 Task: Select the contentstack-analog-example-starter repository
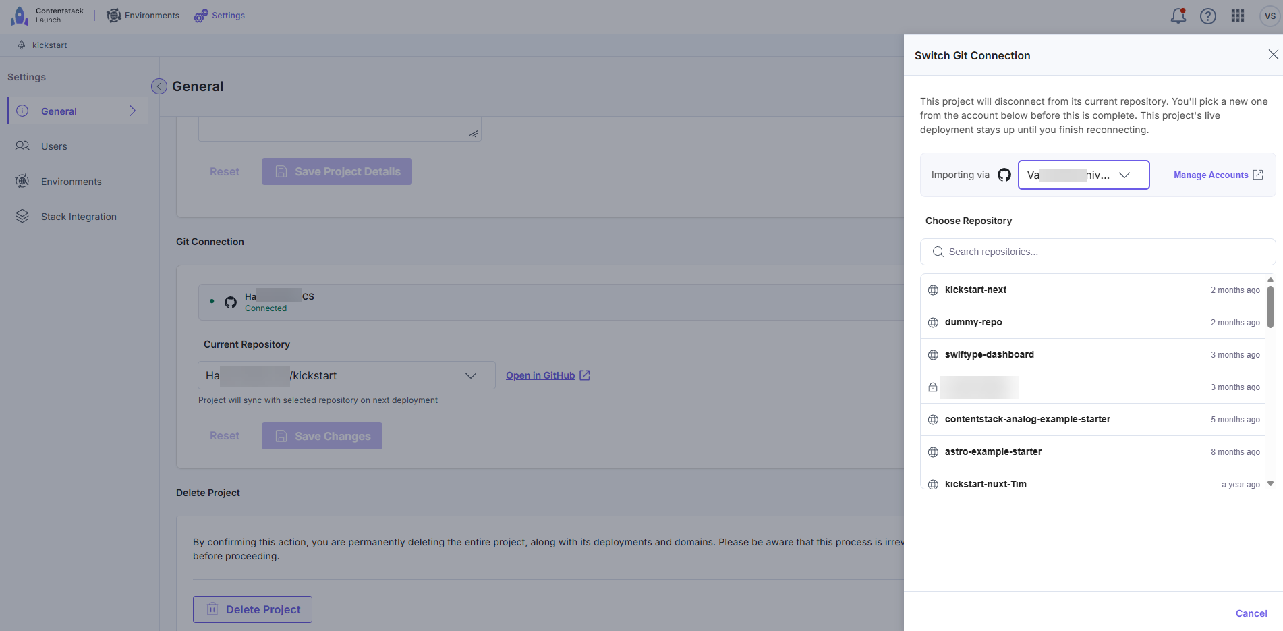click(x=1093, y=420)
